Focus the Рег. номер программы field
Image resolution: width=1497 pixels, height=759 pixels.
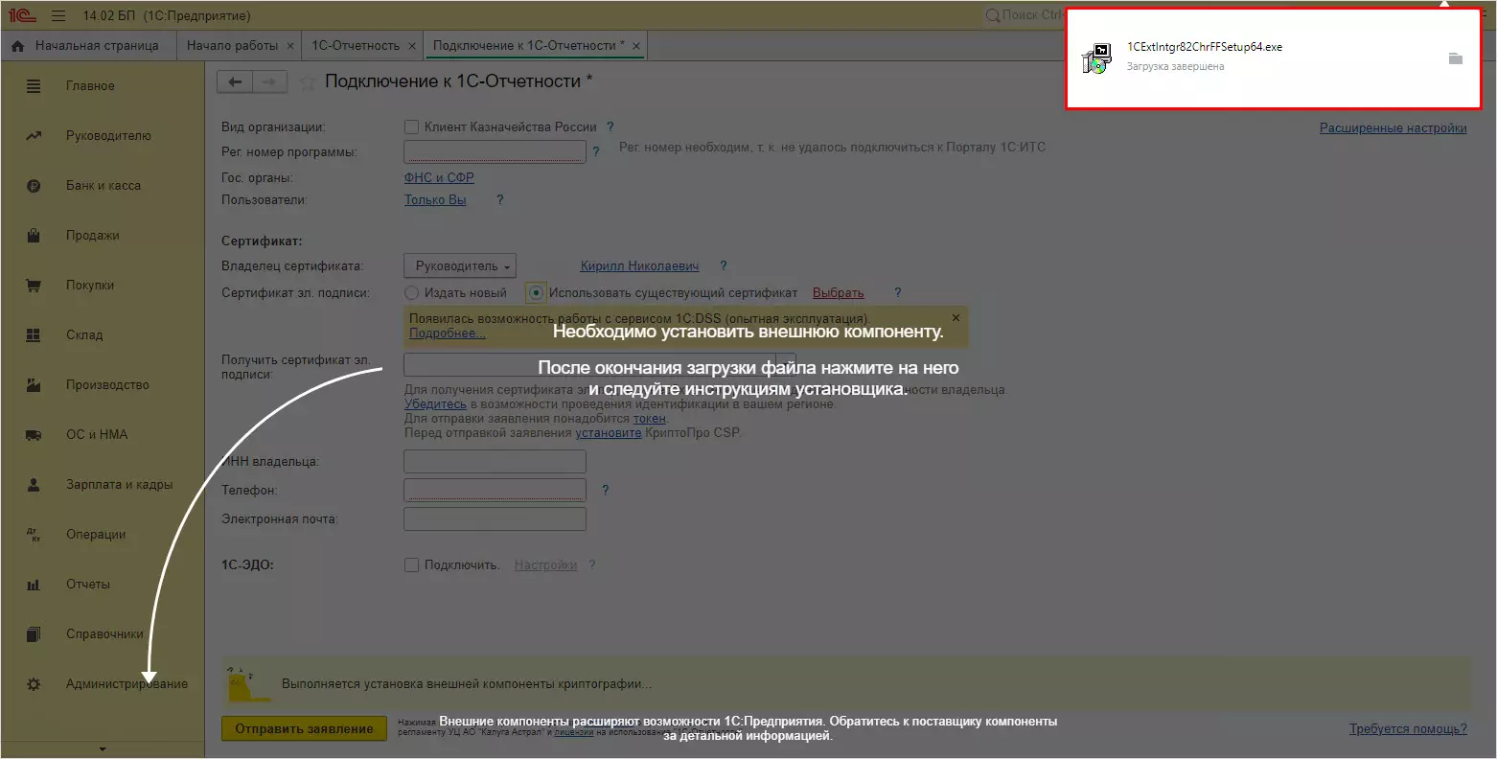(495, 151)
